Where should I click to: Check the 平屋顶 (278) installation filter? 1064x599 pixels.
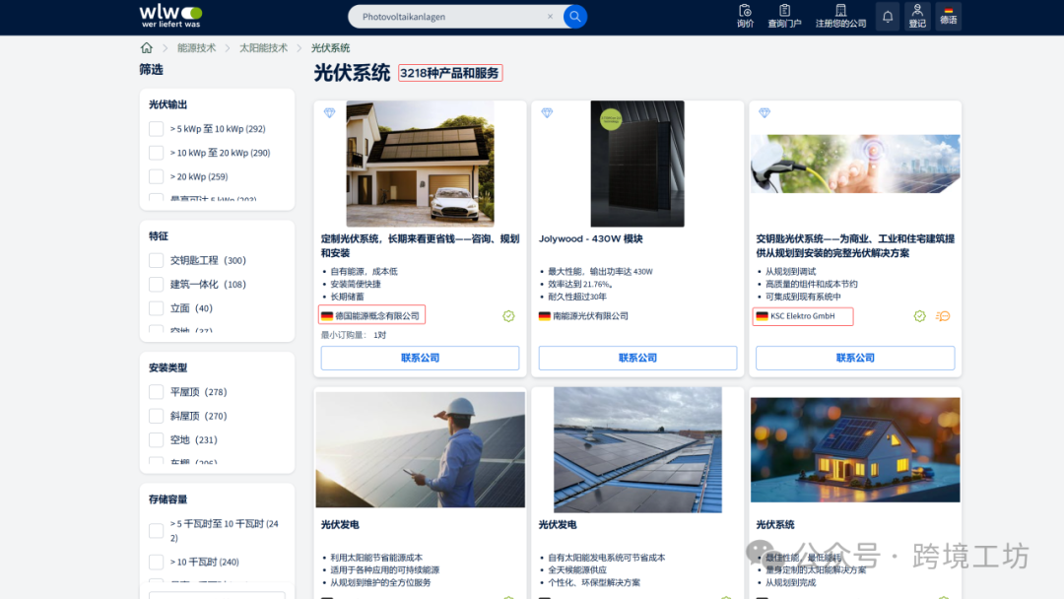click(155, 391)
